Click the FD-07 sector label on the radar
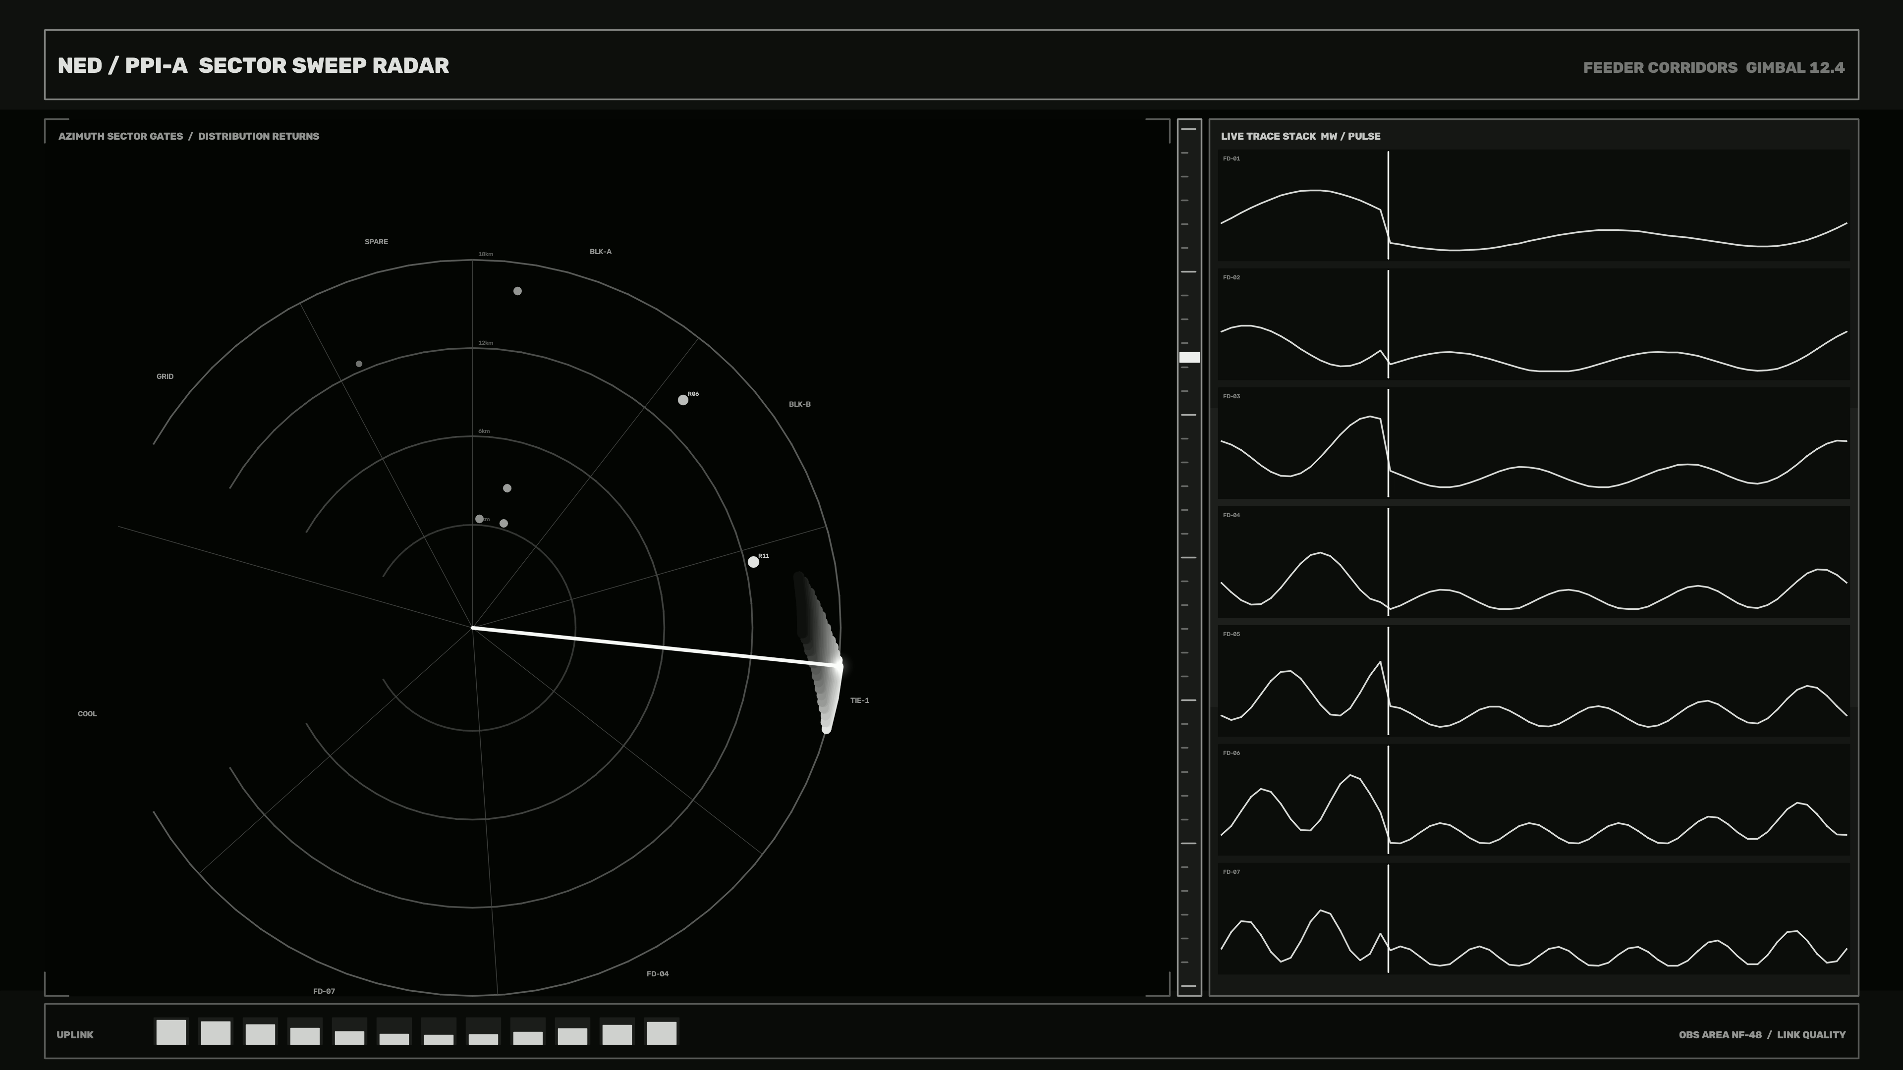1903x1070 pixels. click(324, 992)
